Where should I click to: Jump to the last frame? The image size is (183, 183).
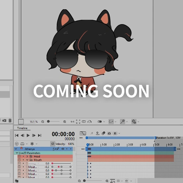(40, 135)
